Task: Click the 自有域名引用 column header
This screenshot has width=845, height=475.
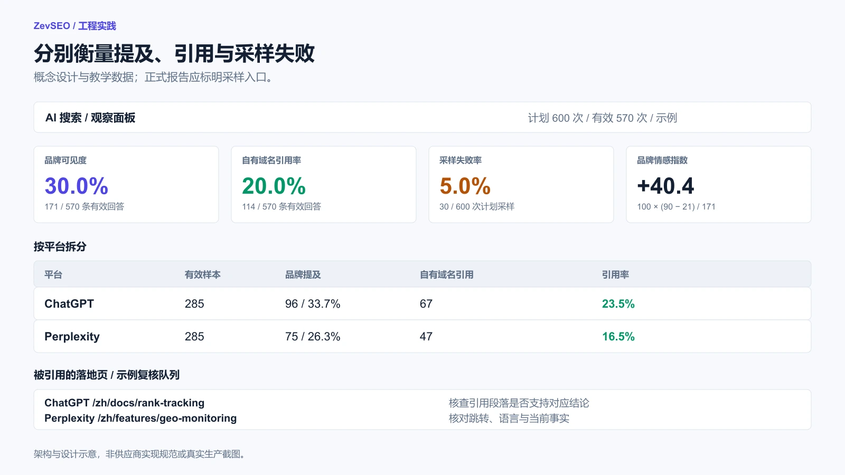Action: click(x=447, y=274)
